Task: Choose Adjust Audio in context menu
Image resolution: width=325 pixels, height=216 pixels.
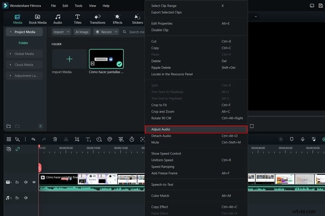Action: coord(196,129)
